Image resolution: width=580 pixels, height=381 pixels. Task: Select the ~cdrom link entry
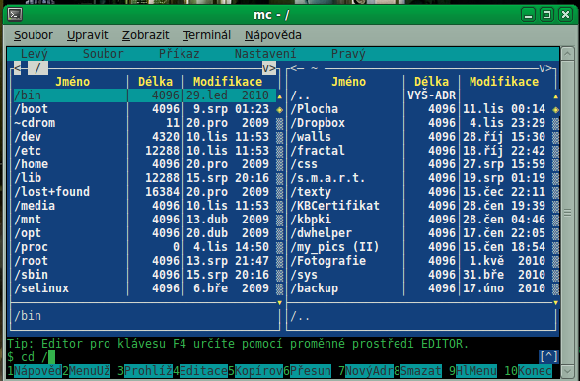(x=145, y=123)
